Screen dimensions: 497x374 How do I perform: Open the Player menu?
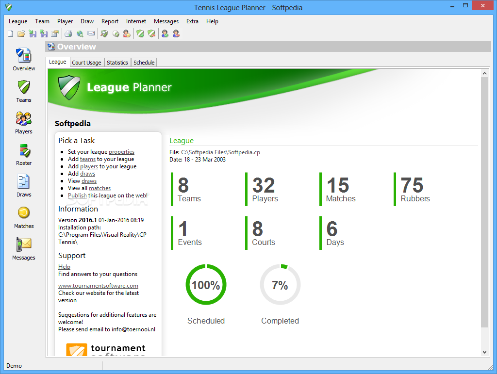[x=65, y=21]
